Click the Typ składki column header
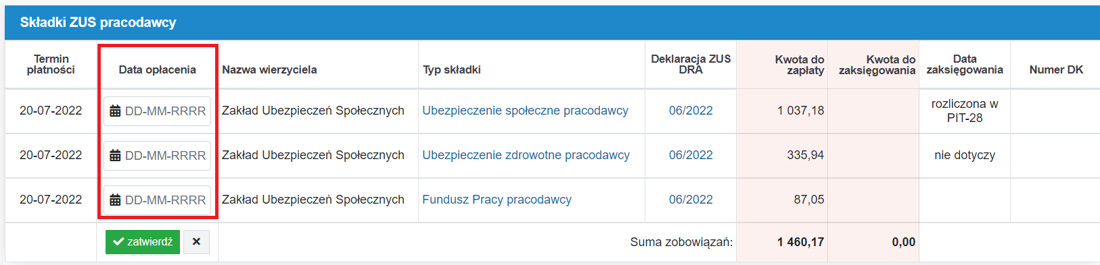The height and width of the screenshot is (265, 1100). (x=452, y=69)
